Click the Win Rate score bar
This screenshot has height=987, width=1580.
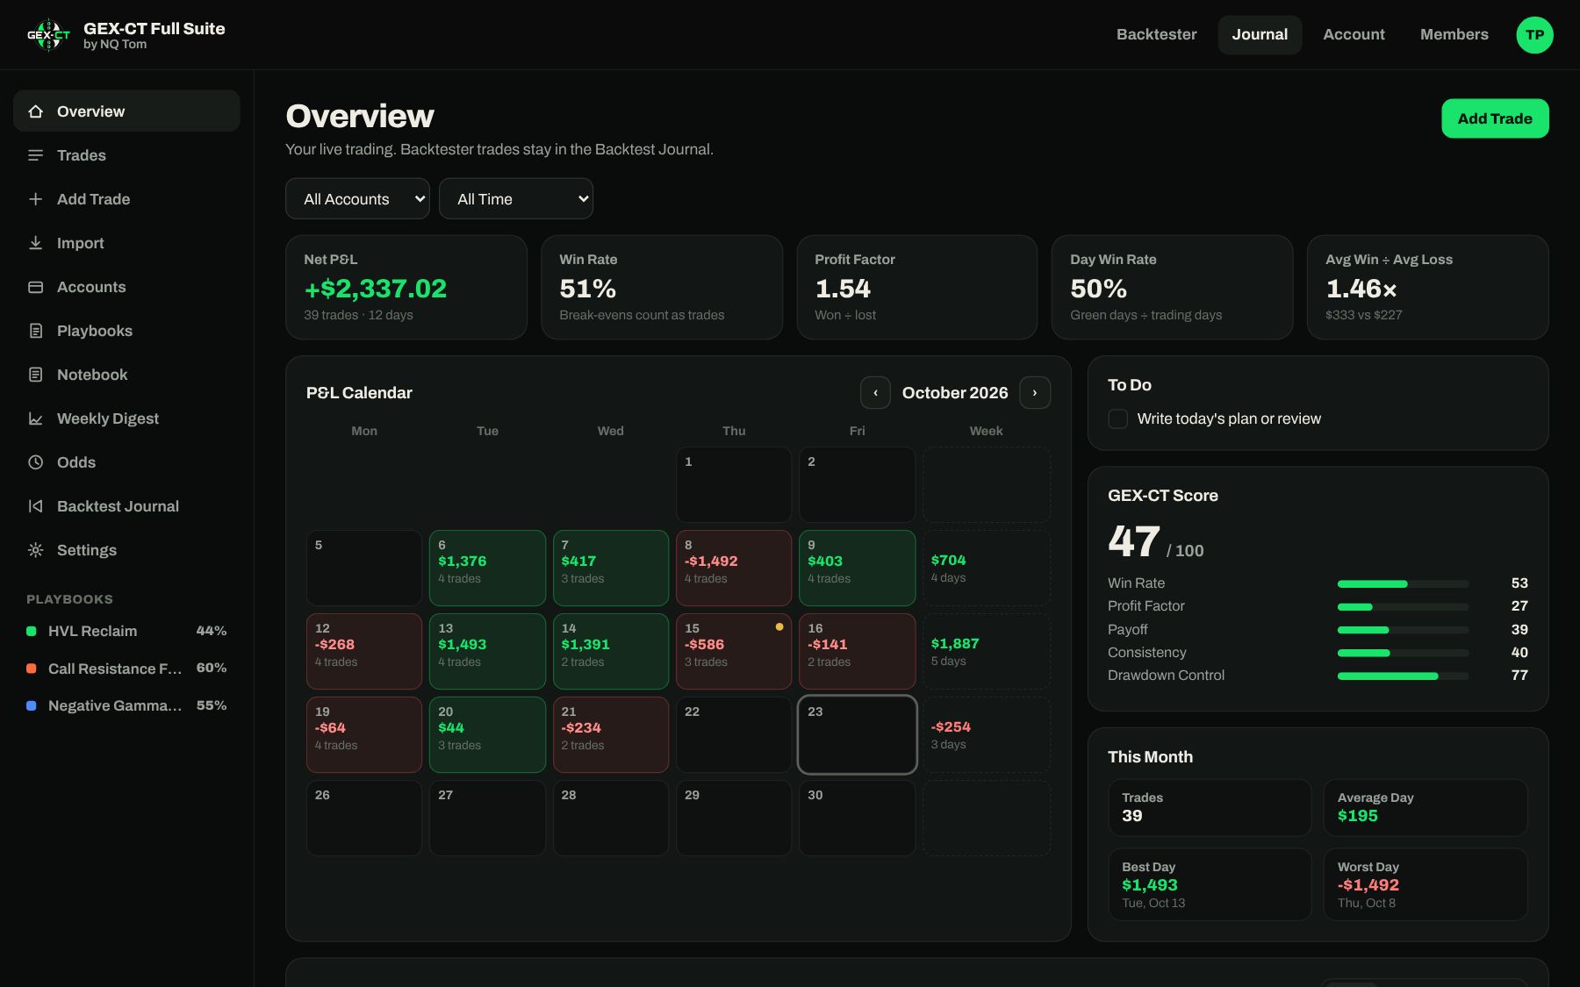click(1403, 583)
